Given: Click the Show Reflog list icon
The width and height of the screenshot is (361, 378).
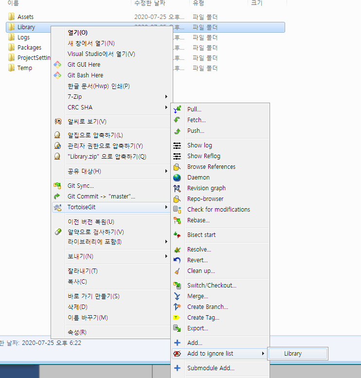Looking at the screenshot, I should 177,156.
